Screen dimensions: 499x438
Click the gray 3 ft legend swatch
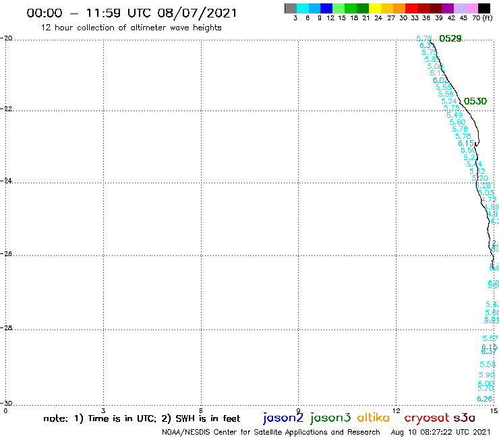point(291,8)
